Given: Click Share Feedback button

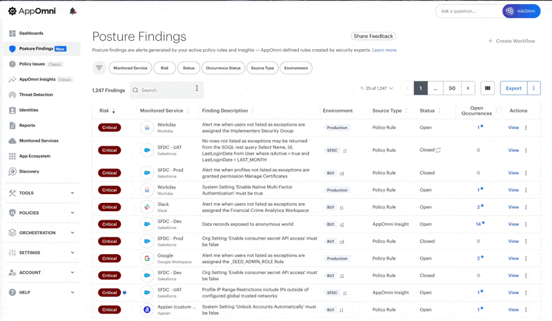Looking at the screenshot, I should [373, 36].
